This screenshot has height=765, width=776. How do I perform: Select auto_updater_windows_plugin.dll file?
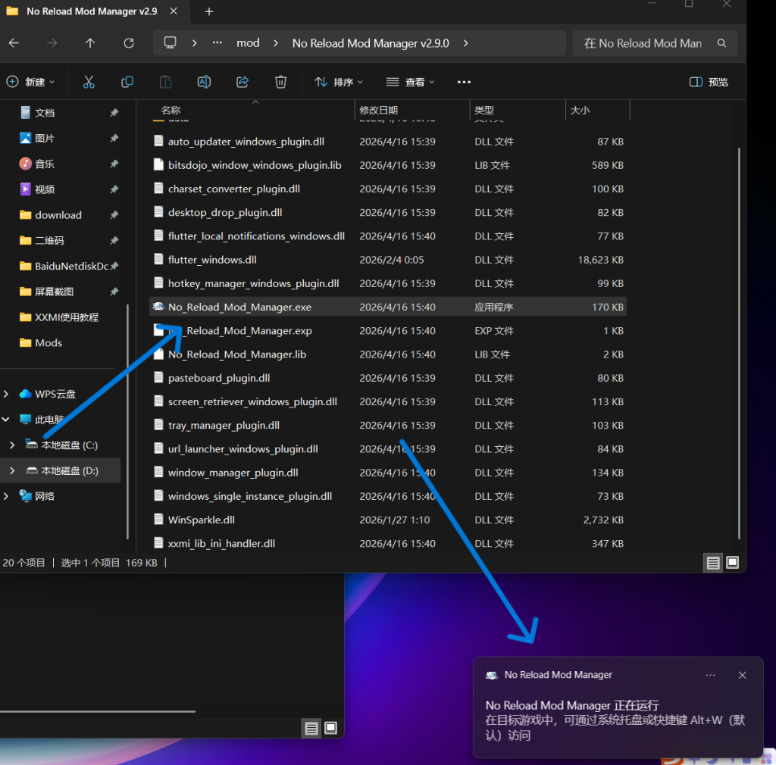(388, 142)
